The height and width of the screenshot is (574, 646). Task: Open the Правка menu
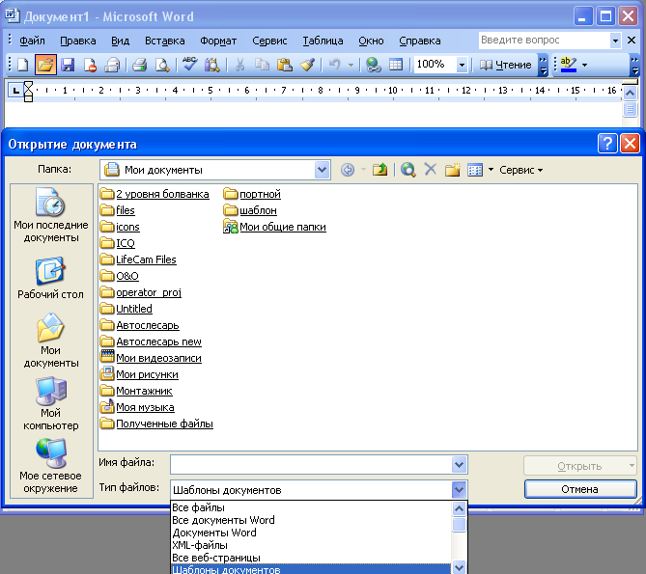(78, 41)
